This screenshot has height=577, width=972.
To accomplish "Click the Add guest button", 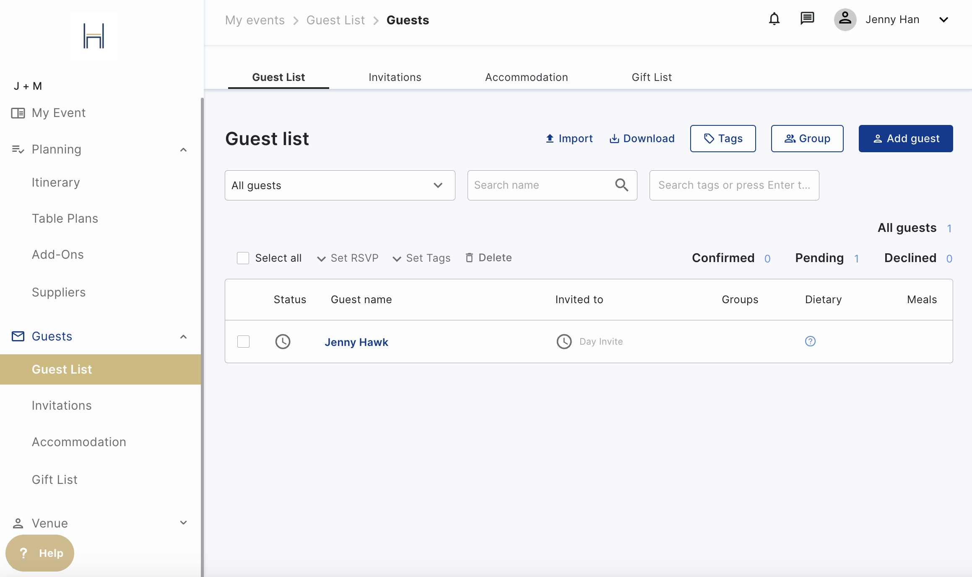I will pyautogui.click(x=905, y=138).
